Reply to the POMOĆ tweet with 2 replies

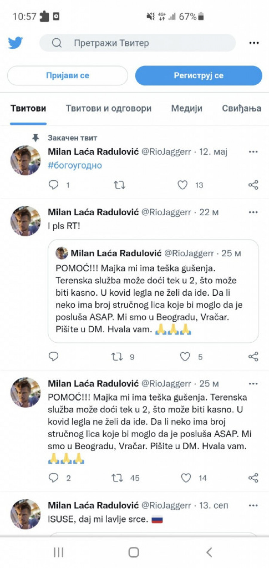(x=54, y=478)
